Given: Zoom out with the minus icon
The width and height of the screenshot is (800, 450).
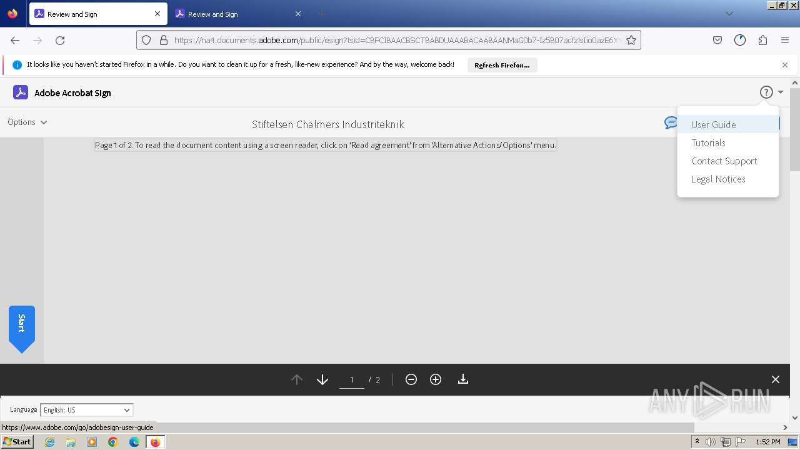Looking at the screenshot, I should 411,379.
